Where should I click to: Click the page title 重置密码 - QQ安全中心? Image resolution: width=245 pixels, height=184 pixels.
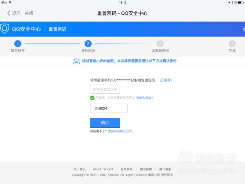point(122,13)
